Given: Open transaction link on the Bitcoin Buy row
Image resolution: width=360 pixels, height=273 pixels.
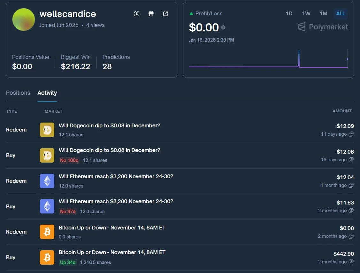Looking at the screenshot, I should [351, 262].
